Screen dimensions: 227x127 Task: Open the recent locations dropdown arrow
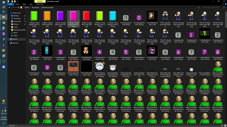click(x=16, y=8)
